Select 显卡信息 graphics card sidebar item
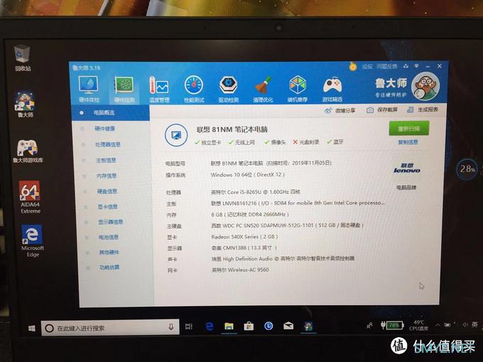The width and height of the screenshot is (483, 362). [108, 207]
